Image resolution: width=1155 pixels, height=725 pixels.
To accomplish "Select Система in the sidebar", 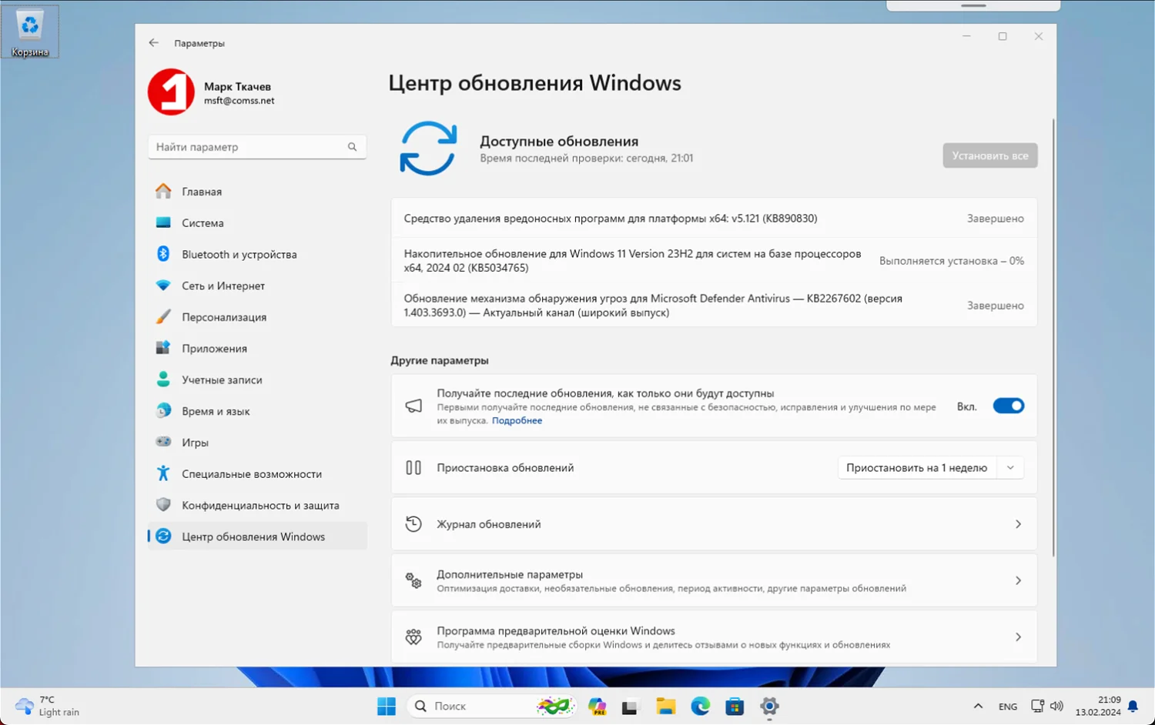I will (x=257, y=222).
